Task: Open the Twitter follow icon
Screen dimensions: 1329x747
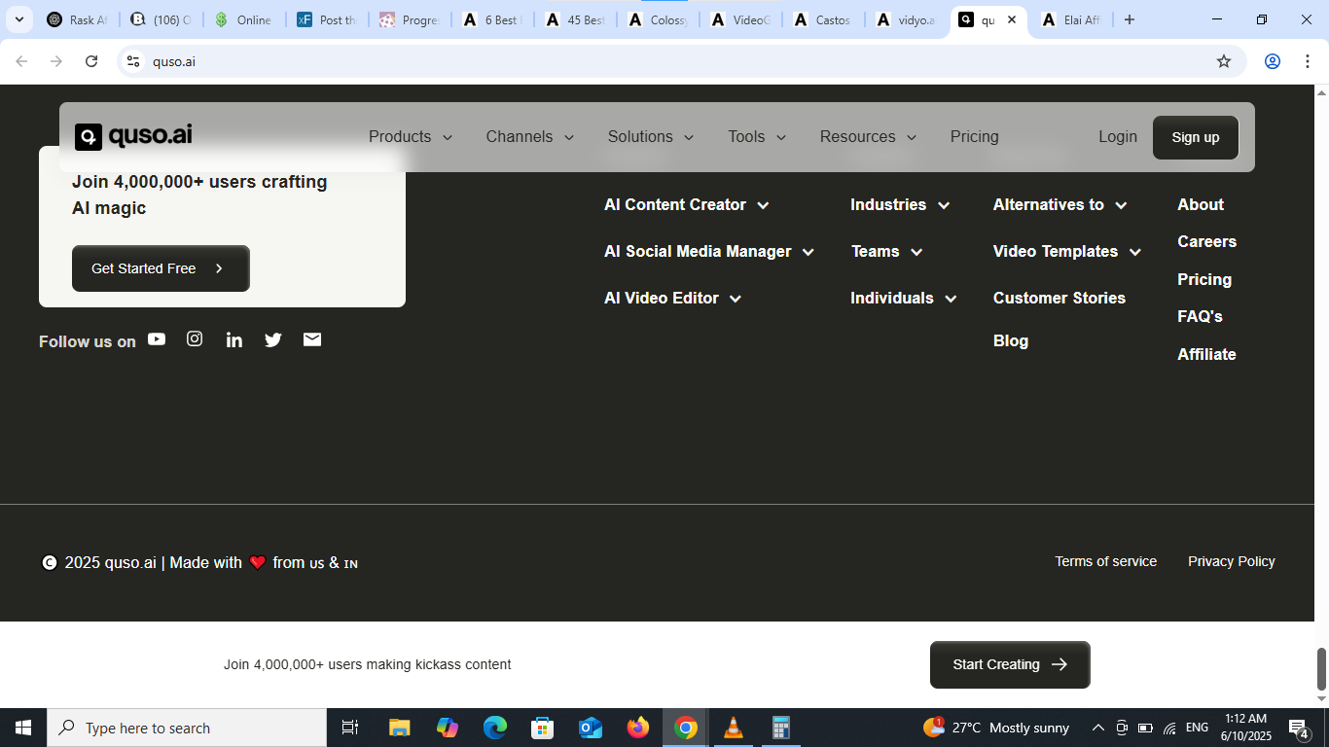Action: click(273, 339)
